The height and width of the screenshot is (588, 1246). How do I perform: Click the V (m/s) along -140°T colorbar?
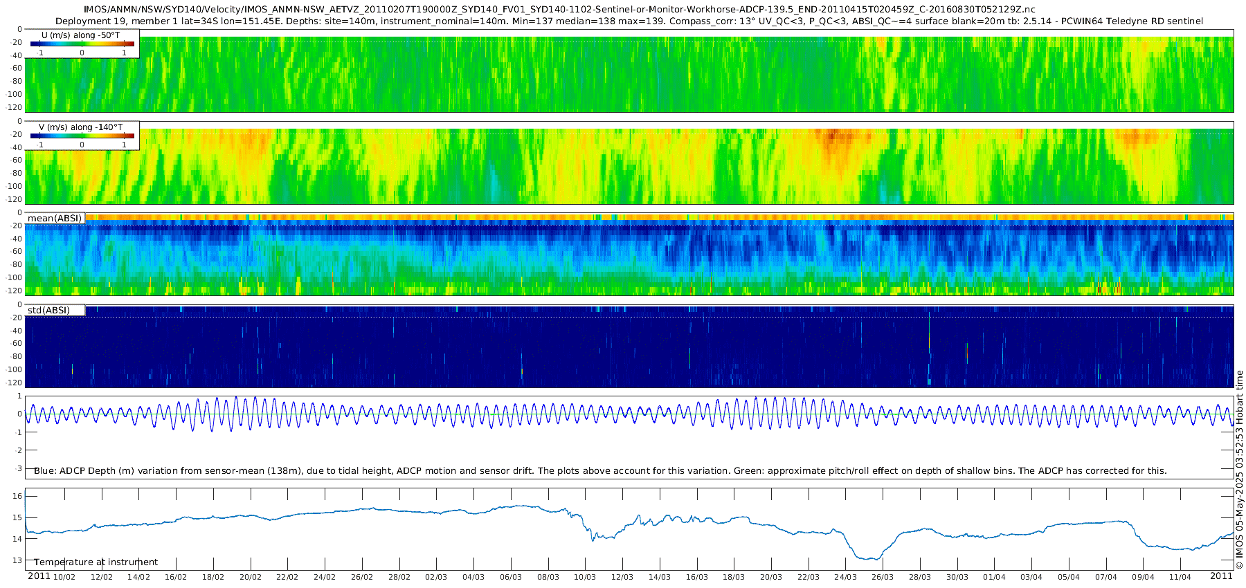point(82,136)
